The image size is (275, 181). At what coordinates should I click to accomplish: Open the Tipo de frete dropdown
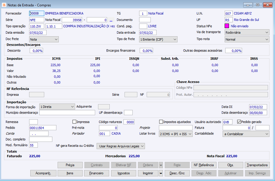point(158,39)
